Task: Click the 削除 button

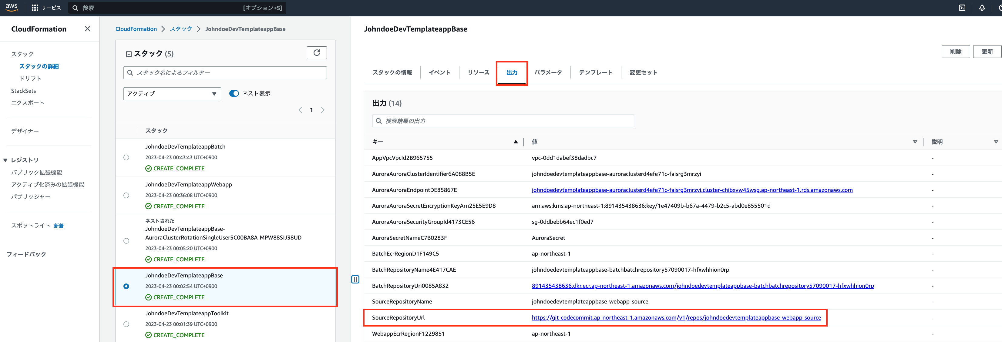Action: coord(956,52)
